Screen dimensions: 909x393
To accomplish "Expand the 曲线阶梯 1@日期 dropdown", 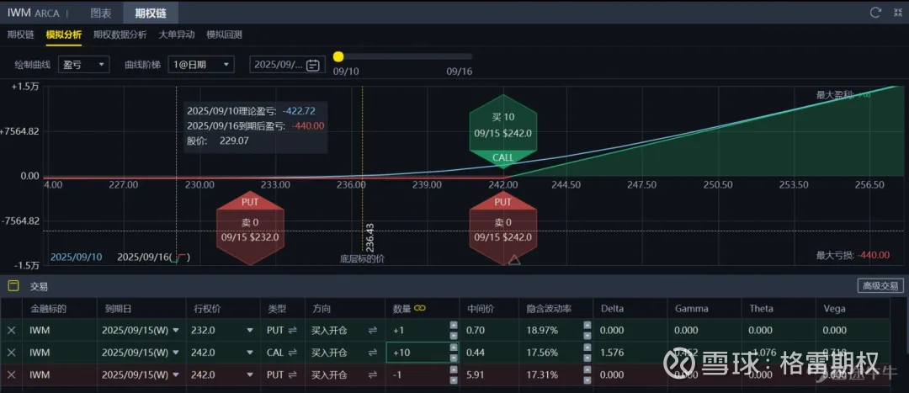I will [200, 65].
